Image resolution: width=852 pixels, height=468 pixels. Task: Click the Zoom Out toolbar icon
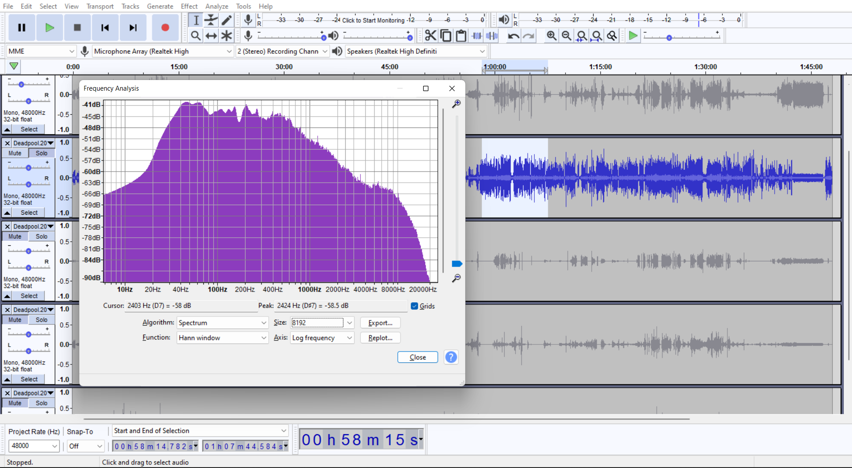[566, 36]
